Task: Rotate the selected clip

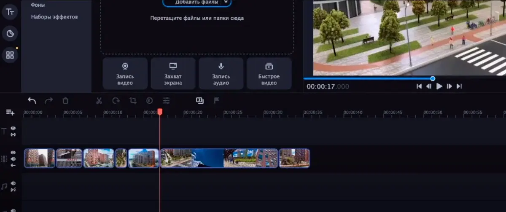Action: pyautogui.click(x=116, y=101)
